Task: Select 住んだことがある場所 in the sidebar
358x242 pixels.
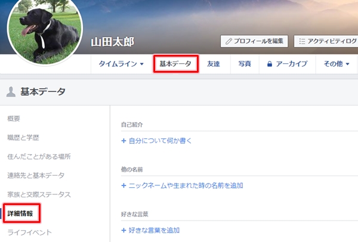Action: click(39, 157)
